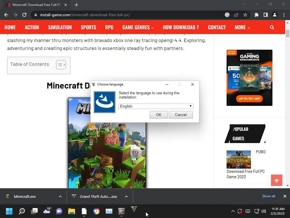Open Minecraft.exe download options chevron
The height and width of the screenshot is (218, 290).
pyautogui.click(x=60, y=196)
